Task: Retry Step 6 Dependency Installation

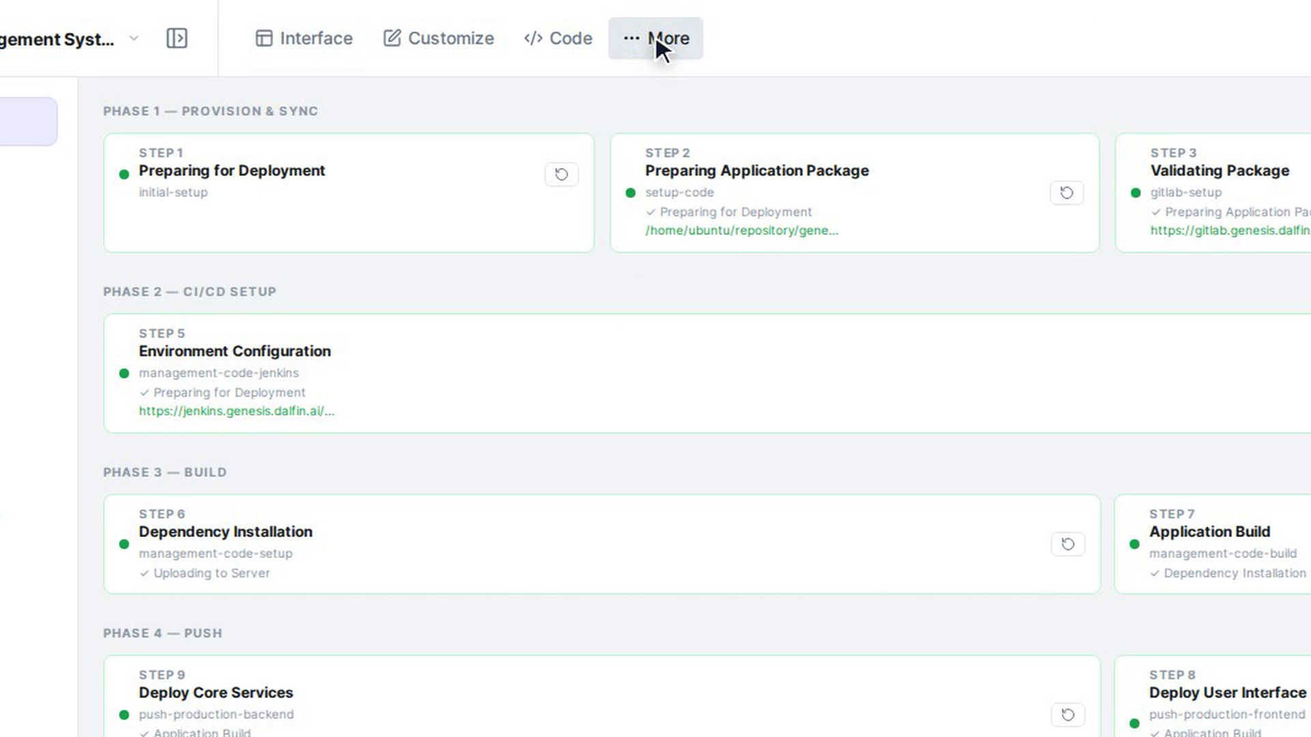Action: [x=1068, y=544]
